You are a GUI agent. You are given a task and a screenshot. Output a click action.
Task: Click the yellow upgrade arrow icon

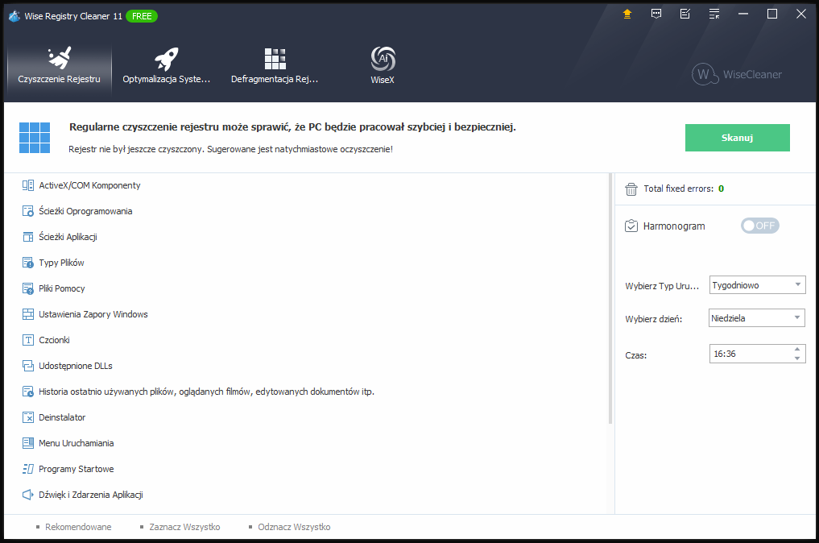point(627,14)
